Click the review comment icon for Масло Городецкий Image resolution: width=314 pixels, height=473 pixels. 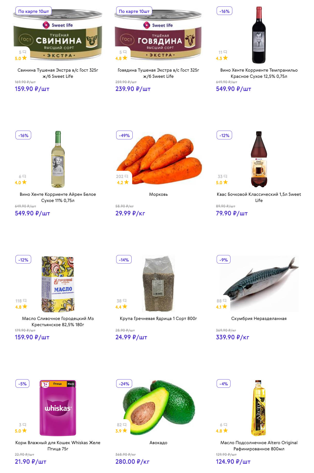click(x=25, y=301)
